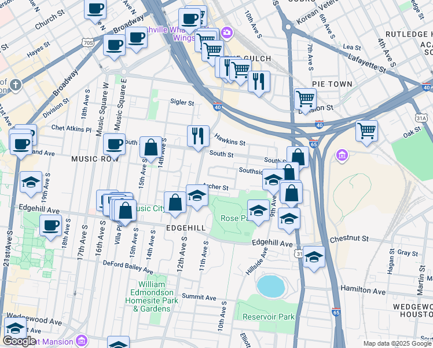Image resolution: width=433 pixels, height=348 pixels.
Task: Click the restaurant marker in The Gulch
Action: (259, 81)
